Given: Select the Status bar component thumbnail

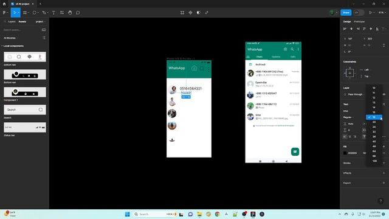Looking at the screenshot, I should coord(25,127).
